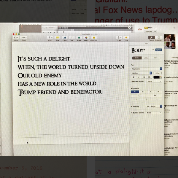Add a Shape from the toolbar

pyautogui.click(x=79, y=38)
